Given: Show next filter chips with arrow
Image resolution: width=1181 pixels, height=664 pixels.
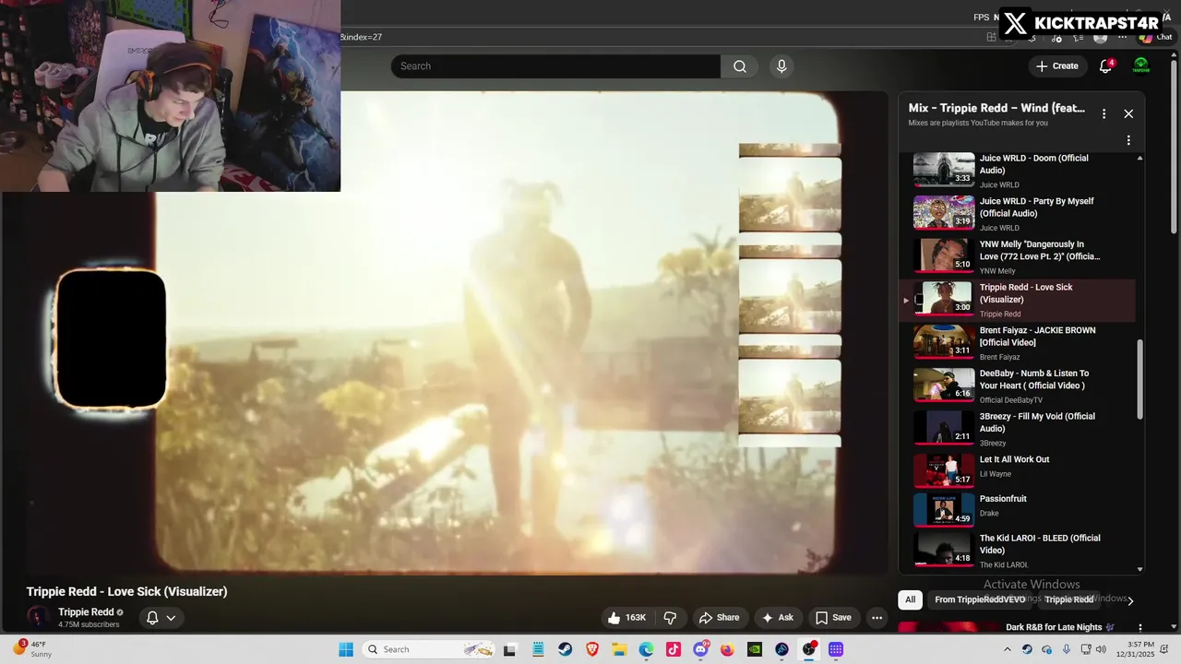Looking at the screenshot, I should coord(1130,600).
